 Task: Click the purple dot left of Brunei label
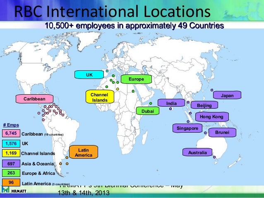[205, 133]
